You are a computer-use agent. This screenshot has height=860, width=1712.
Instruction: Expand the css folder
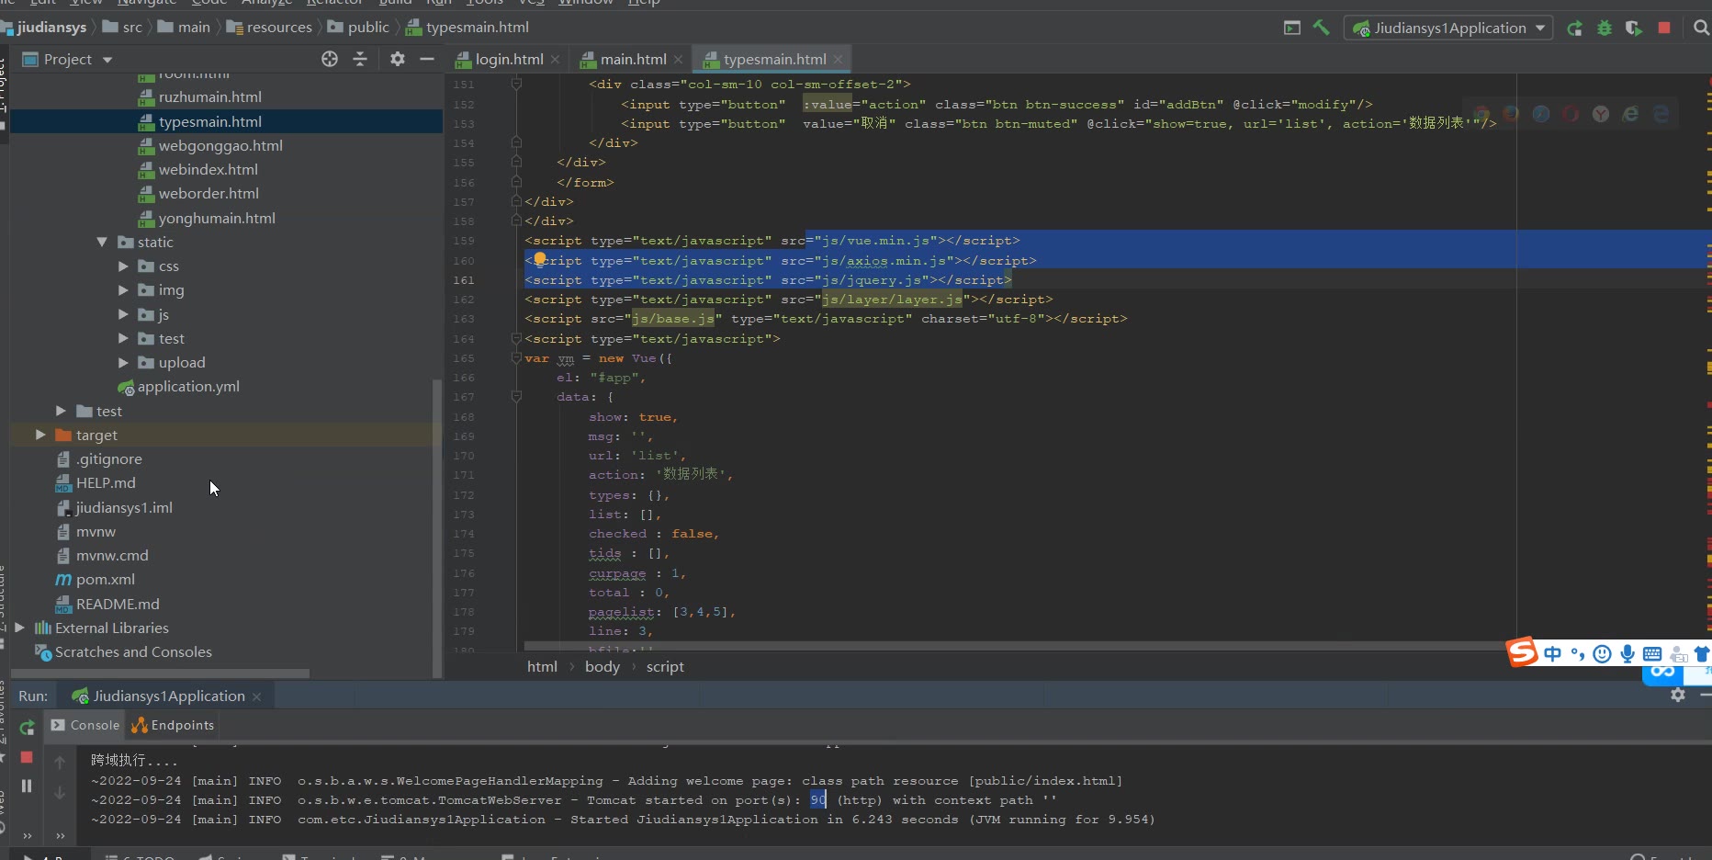click(123, 266)
